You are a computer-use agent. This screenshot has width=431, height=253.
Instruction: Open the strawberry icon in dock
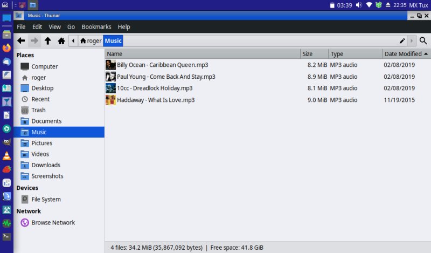6,169
